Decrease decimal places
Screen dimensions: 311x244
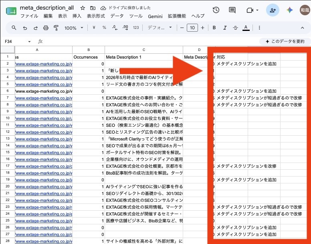coord(115,28)
